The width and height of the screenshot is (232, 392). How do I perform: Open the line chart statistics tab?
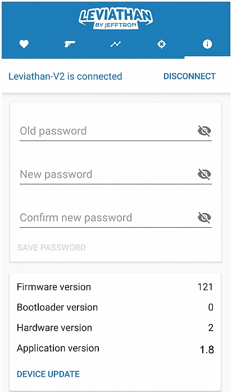click(x=116, y=44)
